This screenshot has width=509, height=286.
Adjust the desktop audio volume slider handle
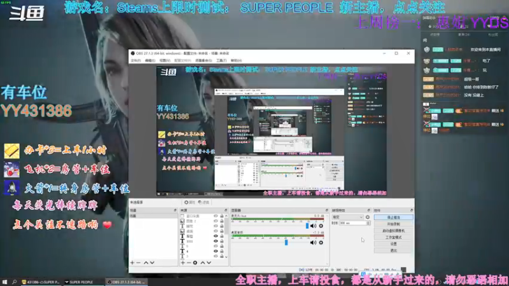[286, 242]
